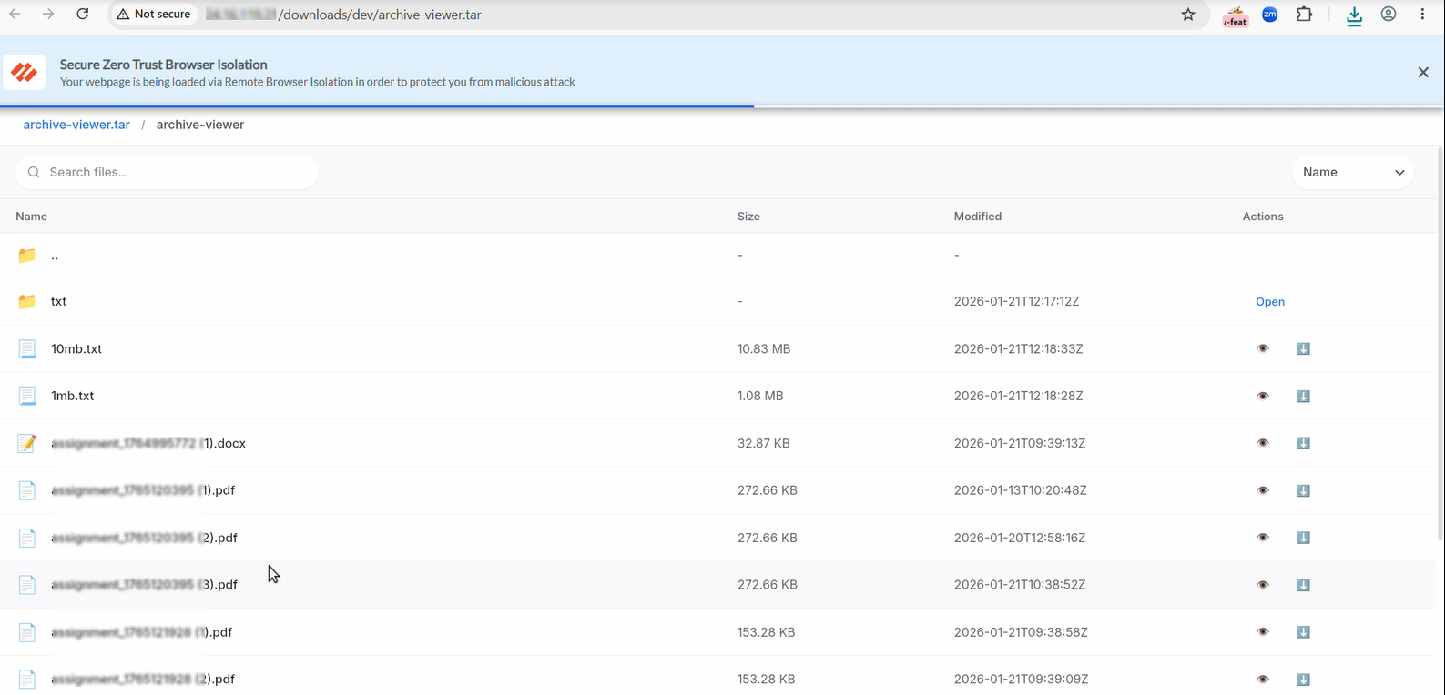Preview the PDF modified 2026-01-21T09:39:09Z
The height and width of the screenshot is (695, 1445).
click(1263, 680)
